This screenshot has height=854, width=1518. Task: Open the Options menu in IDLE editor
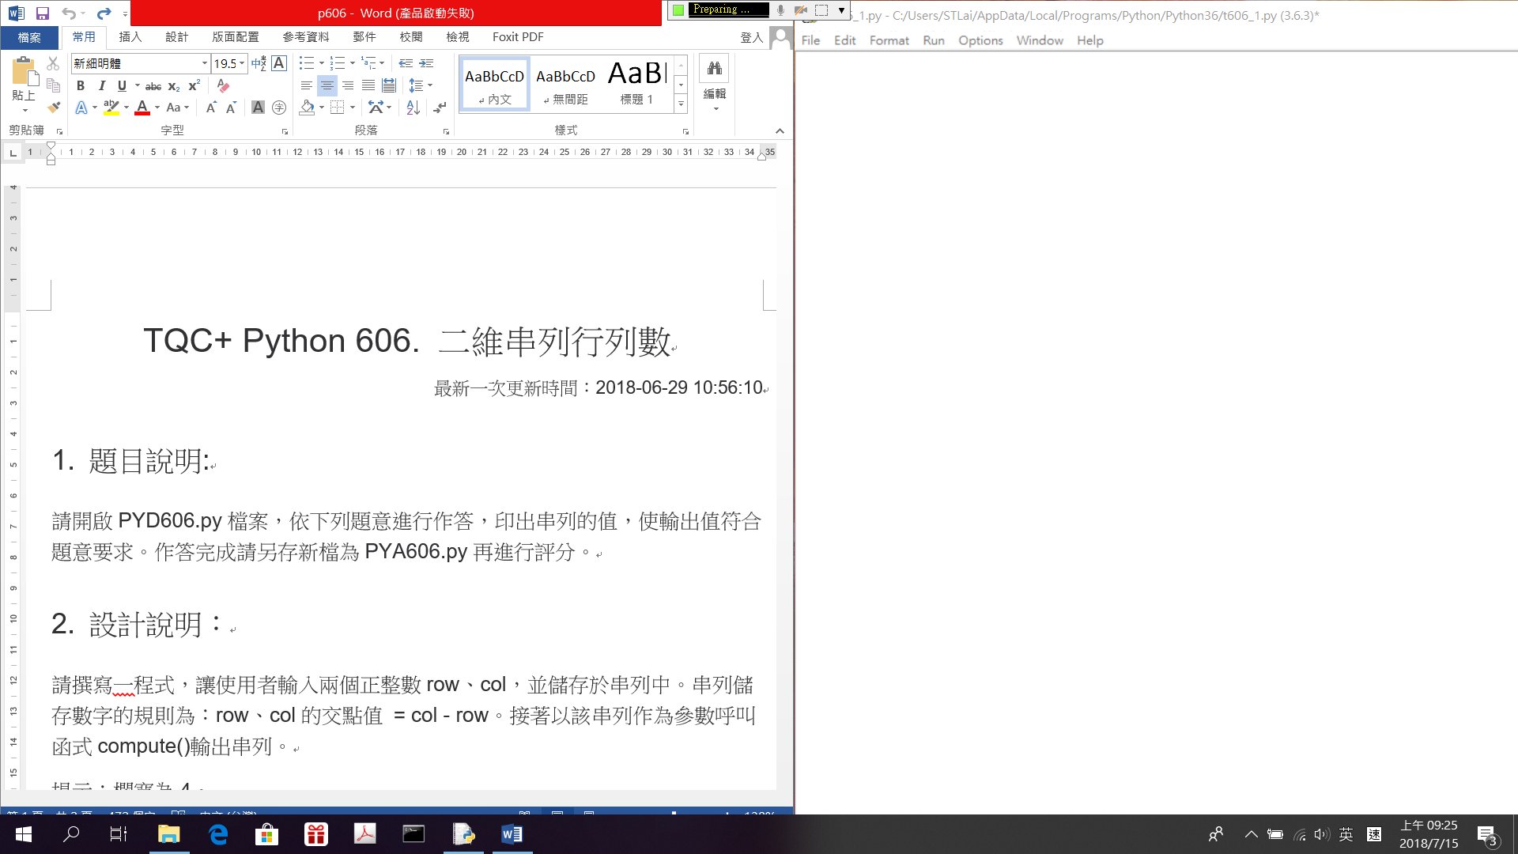980,40
